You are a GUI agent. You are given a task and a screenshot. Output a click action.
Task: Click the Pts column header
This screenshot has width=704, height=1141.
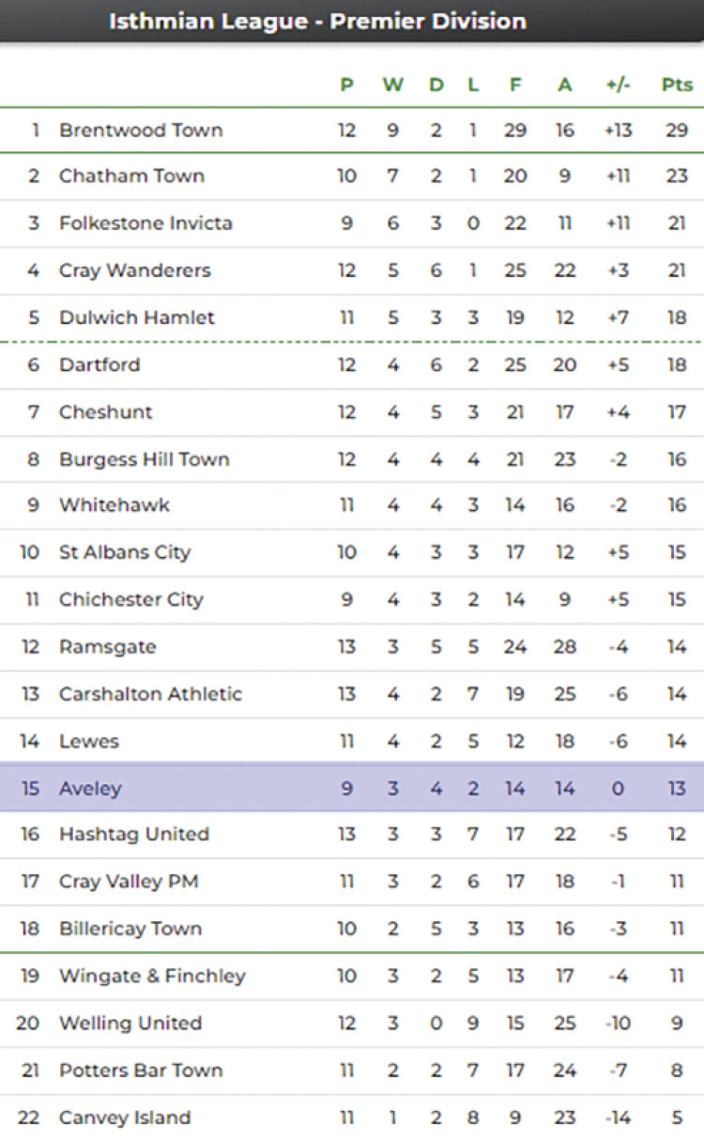point(677,85)
